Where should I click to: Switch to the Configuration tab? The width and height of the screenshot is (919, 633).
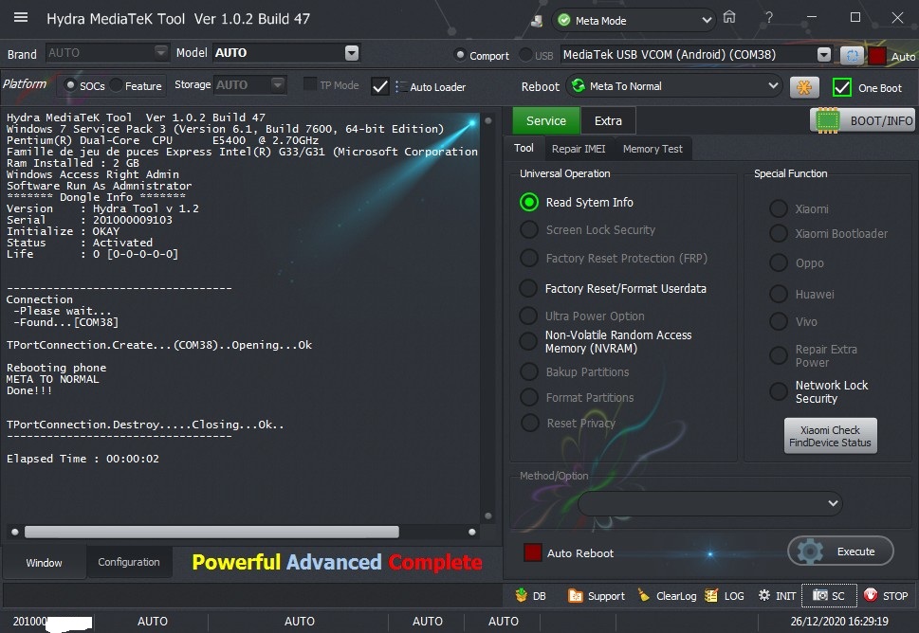129,562
